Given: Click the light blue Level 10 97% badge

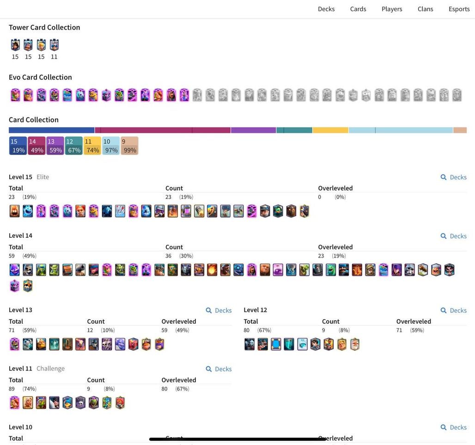Looking at the screenshot, I should [111, 146].
